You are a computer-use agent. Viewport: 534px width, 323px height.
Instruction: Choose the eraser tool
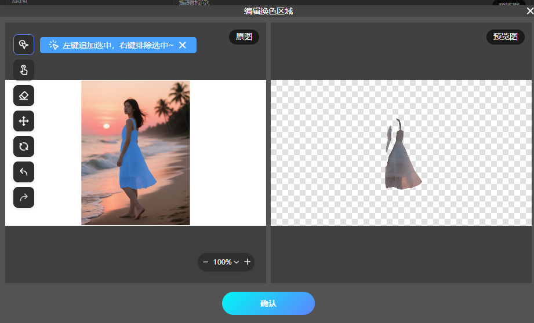[24, 96]
